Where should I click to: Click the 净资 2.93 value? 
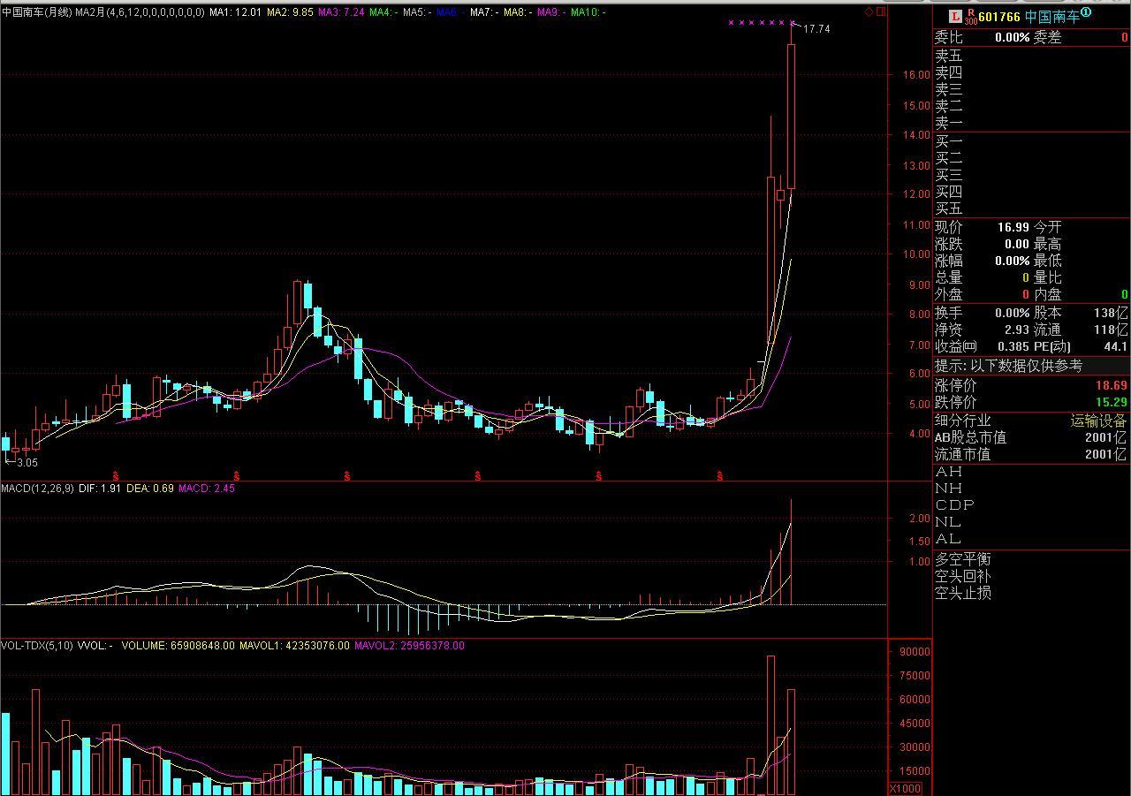click(x=1017, y=330)
